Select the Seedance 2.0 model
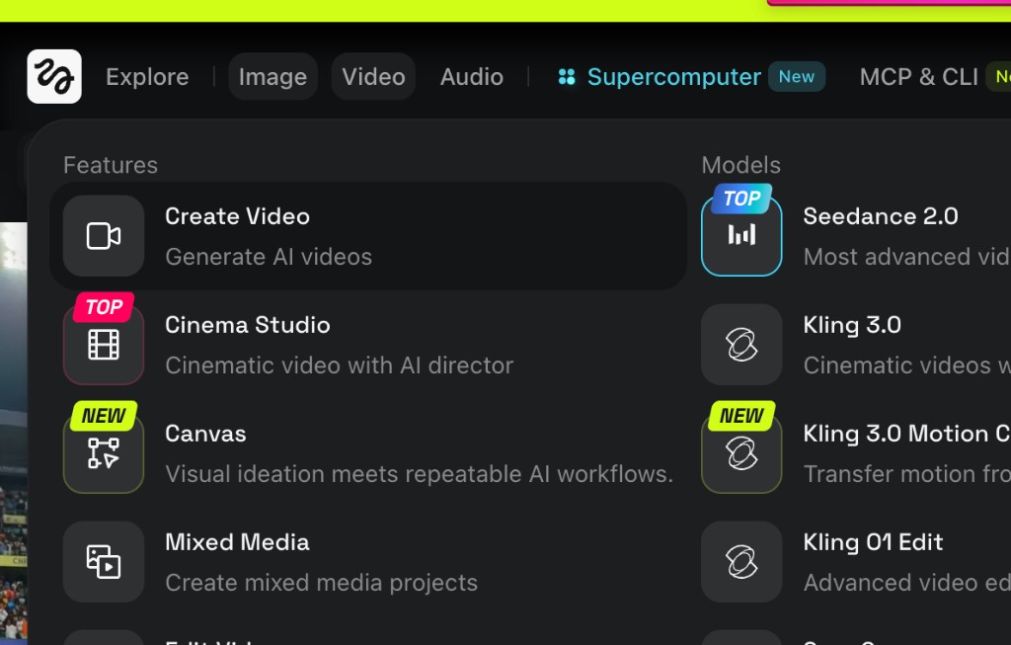This screenshot has width=1011, height=645. (881, 216)
